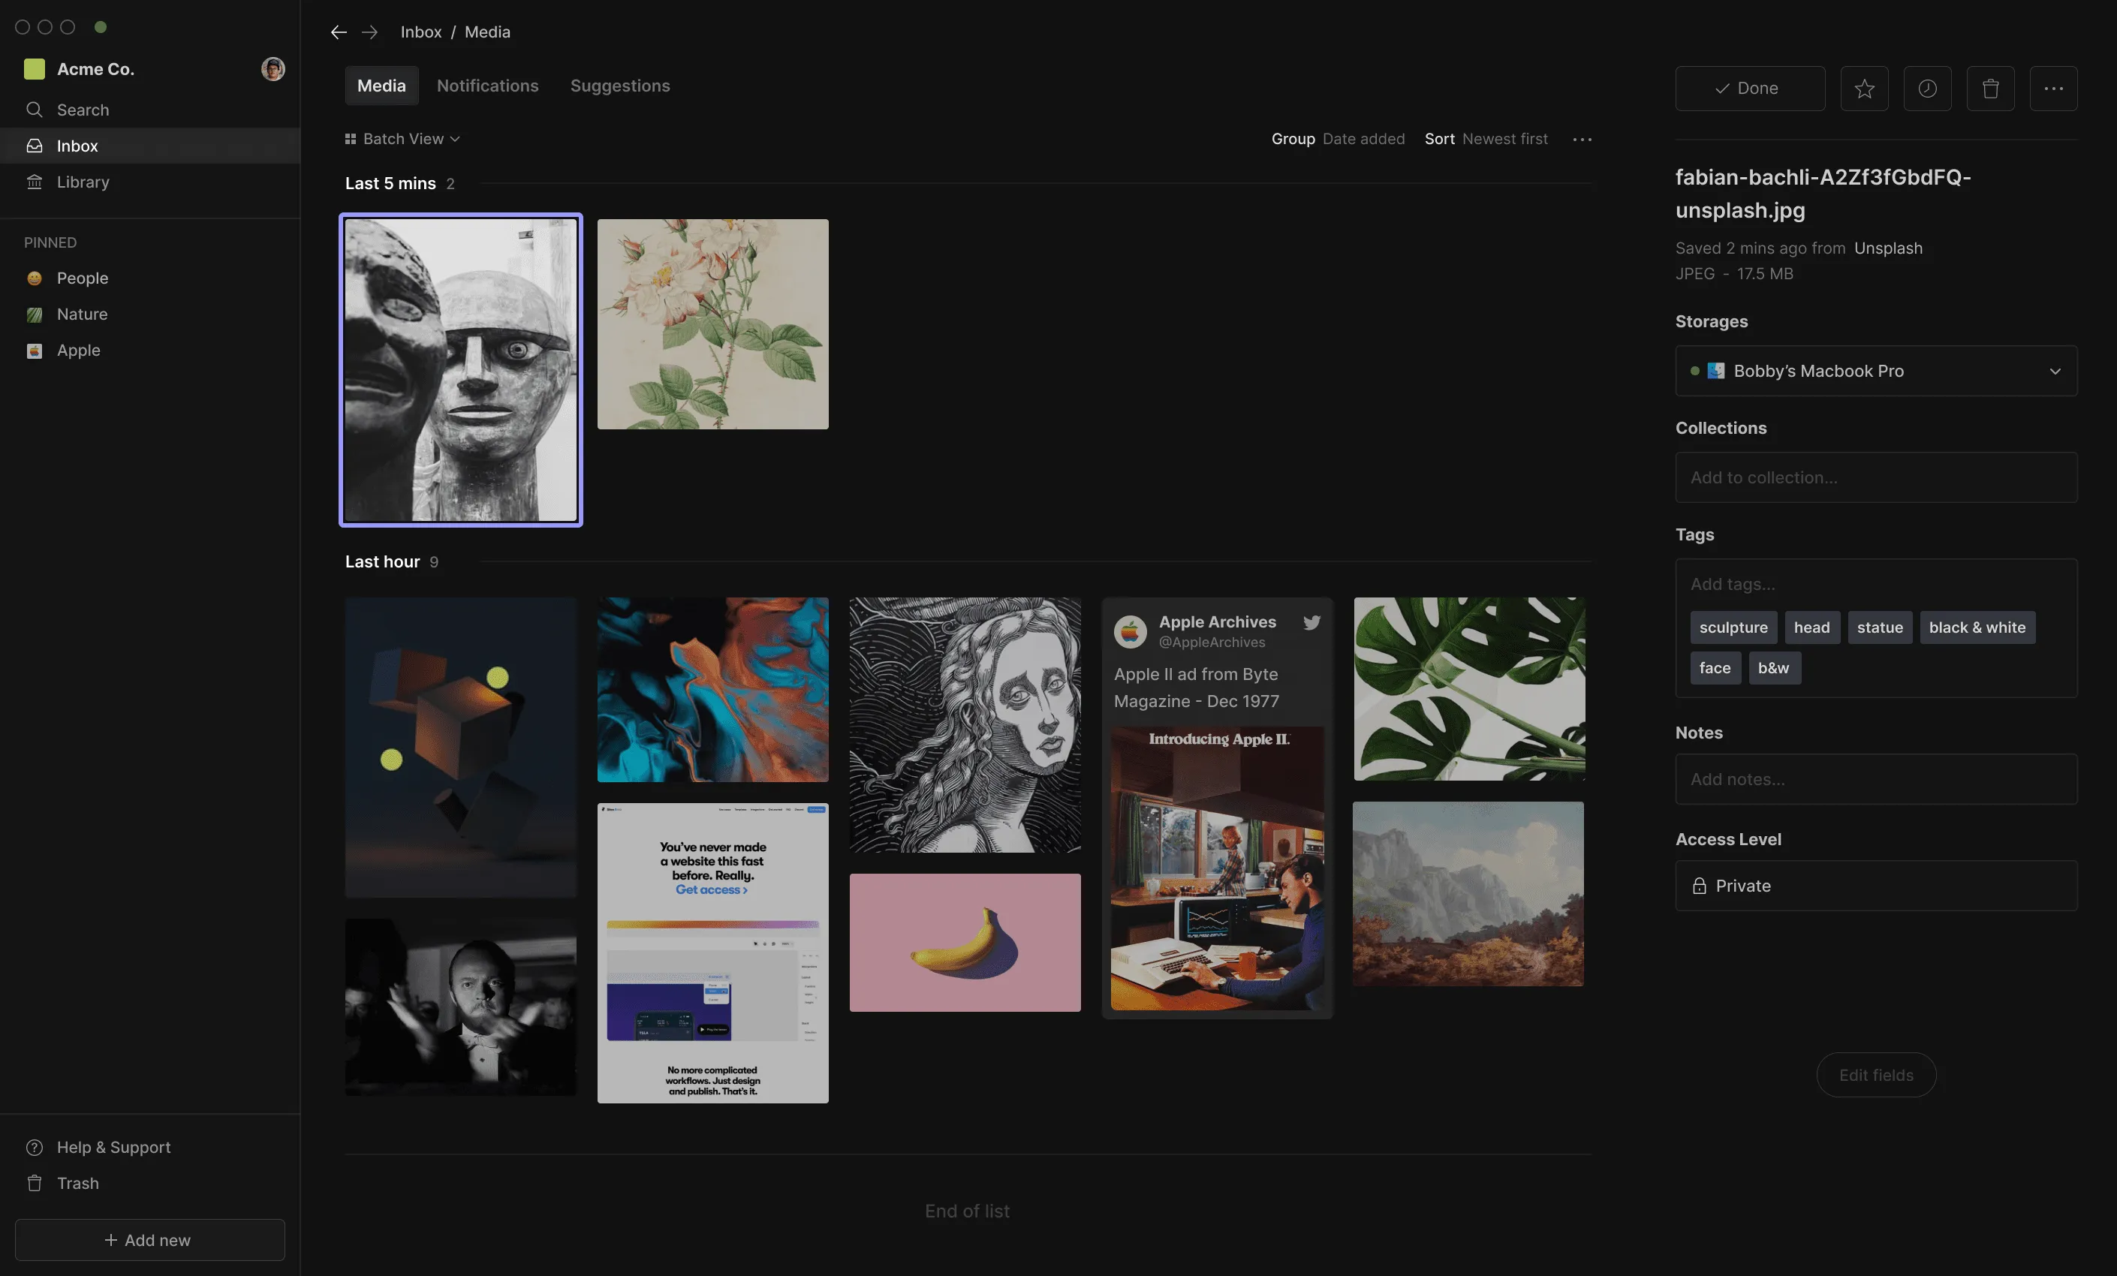Open the user avatar menu
2117x1276 pixels.
[x=273, y=69]
